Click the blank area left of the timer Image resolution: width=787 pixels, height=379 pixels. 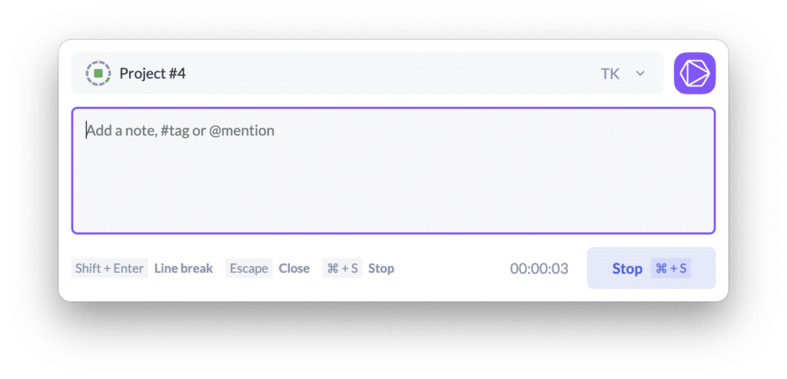tap(453, 268)
